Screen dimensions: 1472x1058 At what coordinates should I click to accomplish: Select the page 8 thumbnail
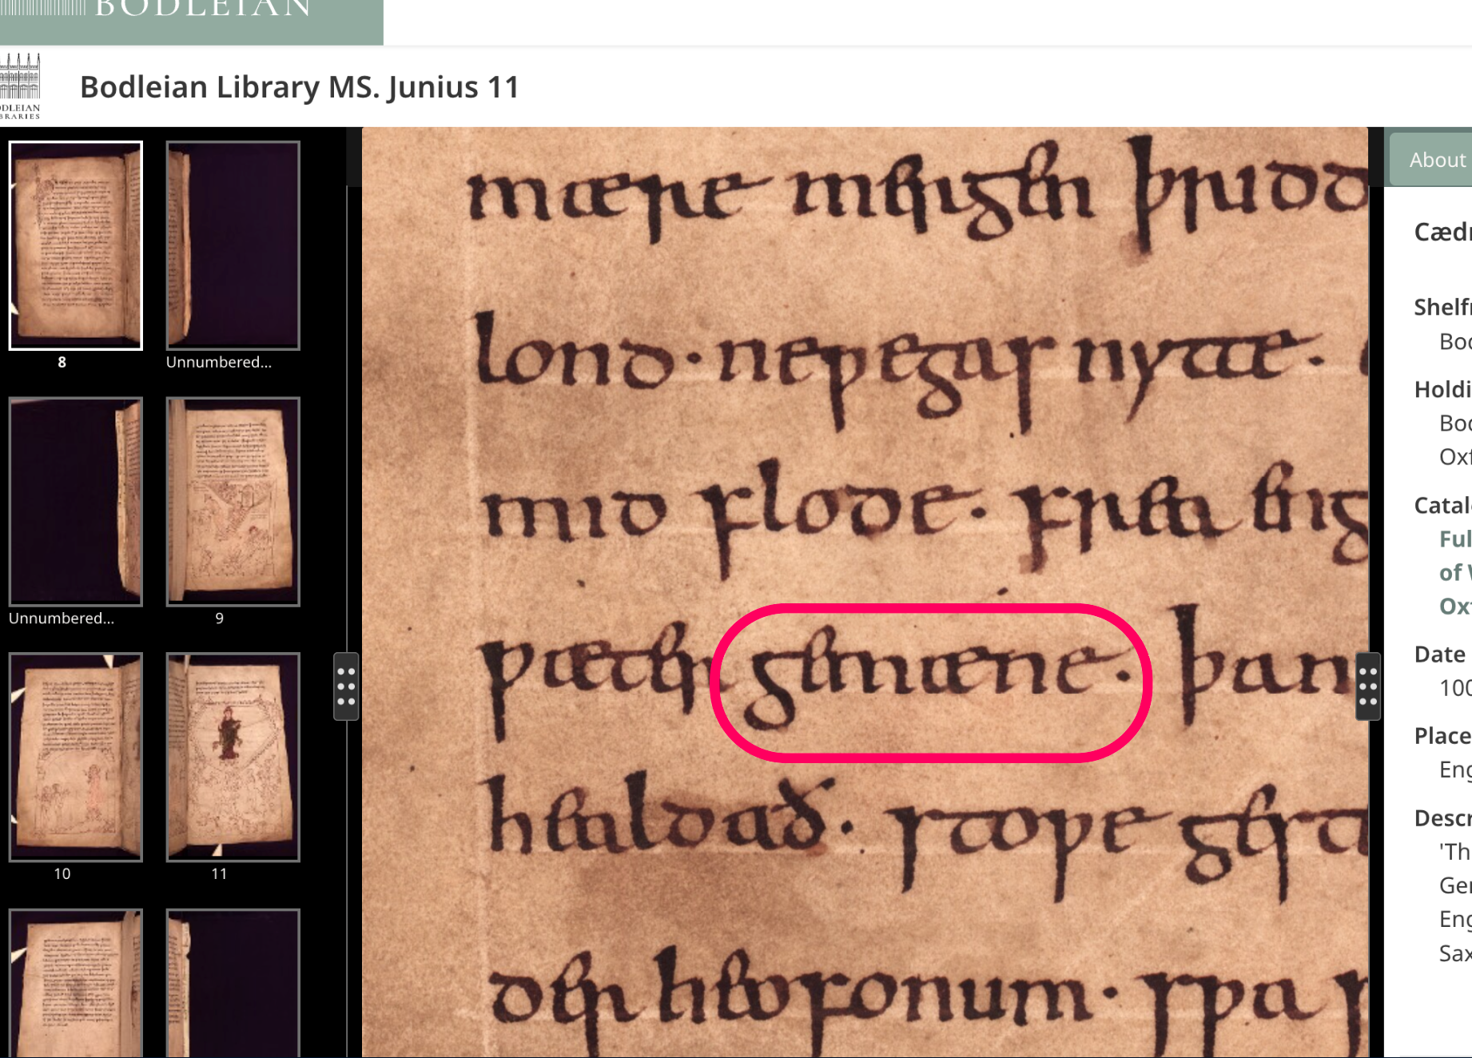[x=76, y=245]
